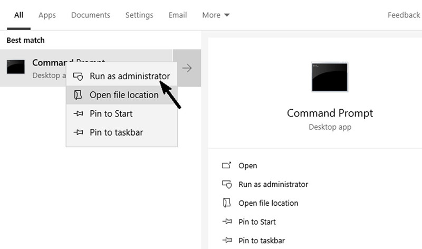The image size is (422, 249).
Task: Click the Open icon in the right pane
Action: (x=227, y=165)
